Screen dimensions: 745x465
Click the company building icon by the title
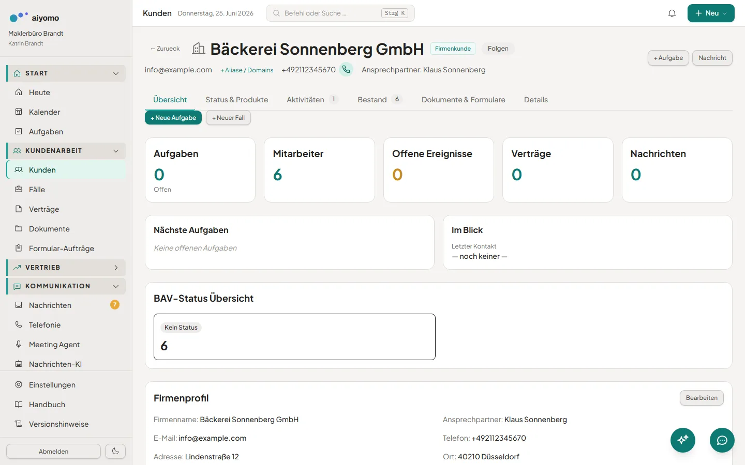click(199, 49)
